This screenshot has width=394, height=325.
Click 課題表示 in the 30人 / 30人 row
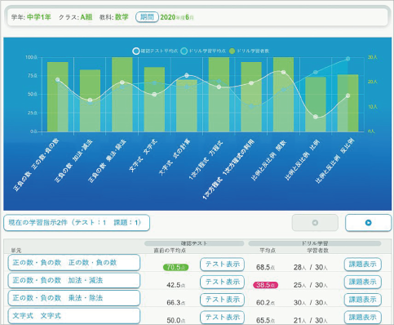[363, 300]
